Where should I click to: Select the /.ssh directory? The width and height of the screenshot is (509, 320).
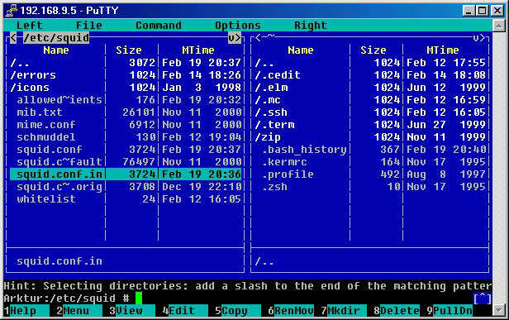point(370,112)
